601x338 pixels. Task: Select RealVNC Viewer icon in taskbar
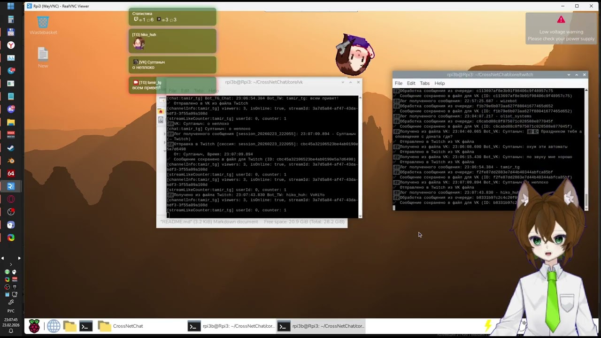tap(11, 186)
